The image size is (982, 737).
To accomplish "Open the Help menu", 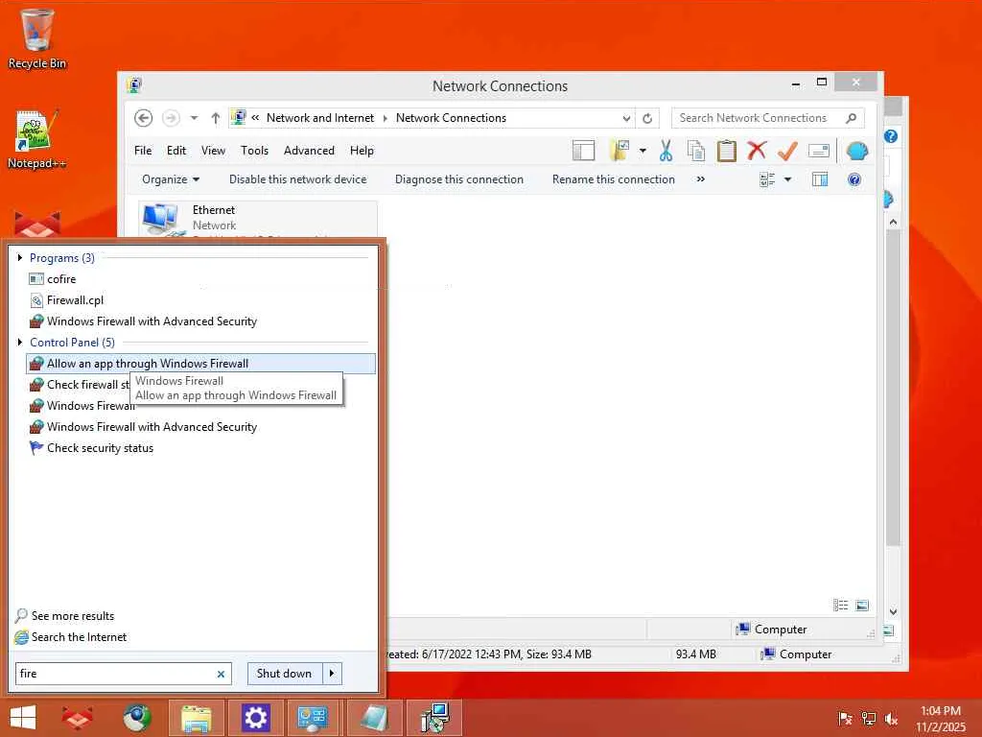I will (x=362, y=151).
